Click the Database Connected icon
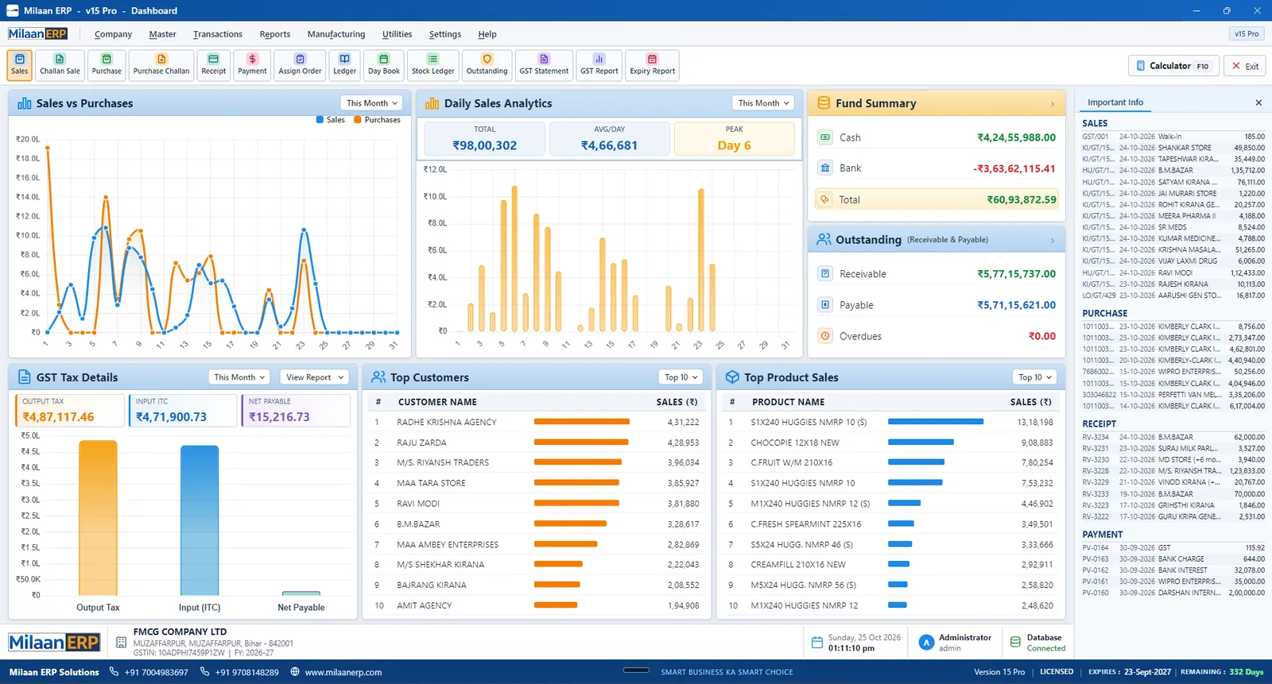 point(1015,643)
